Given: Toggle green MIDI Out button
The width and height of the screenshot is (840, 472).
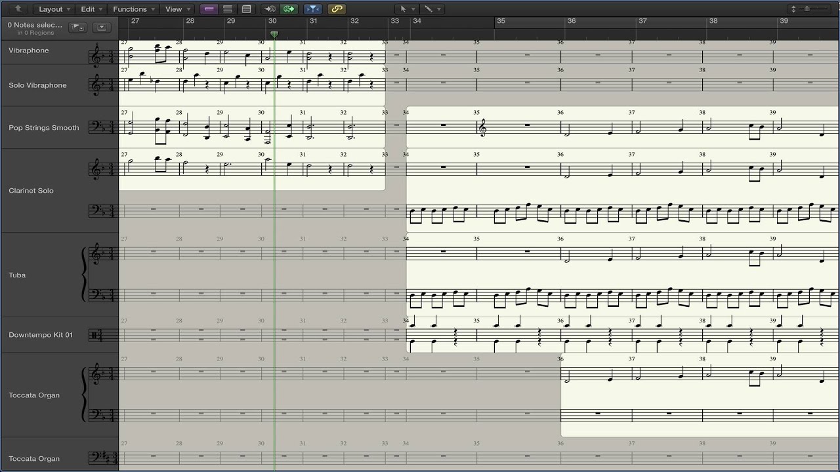Looking at the screenshot, I should pyautogui.click(x=289, y=9).
